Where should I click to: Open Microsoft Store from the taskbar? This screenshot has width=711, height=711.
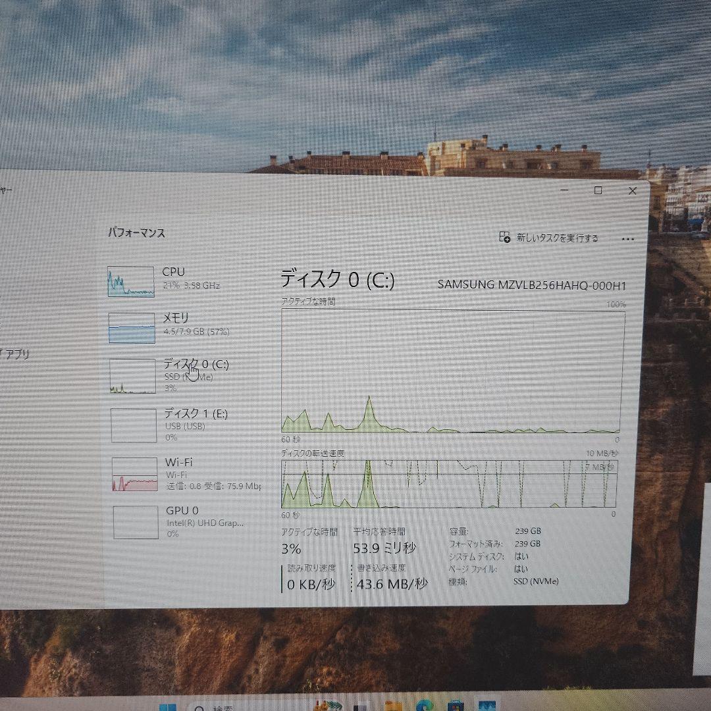(x=455, y=707)
